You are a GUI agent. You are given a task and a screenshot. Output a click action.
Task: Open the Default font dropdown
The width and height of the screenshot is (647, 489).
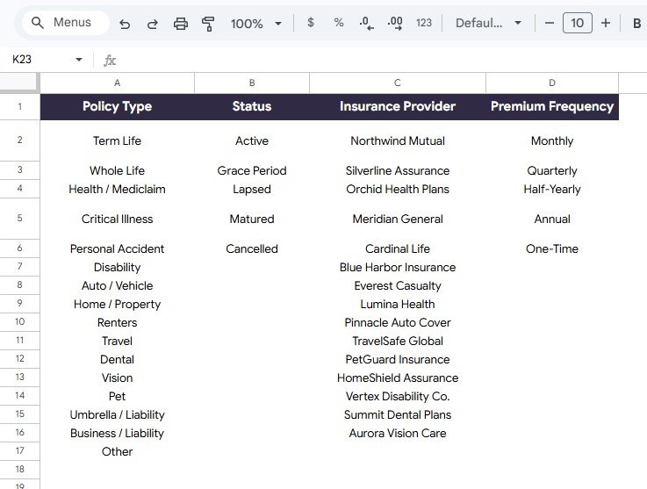(x=488, y=23)
